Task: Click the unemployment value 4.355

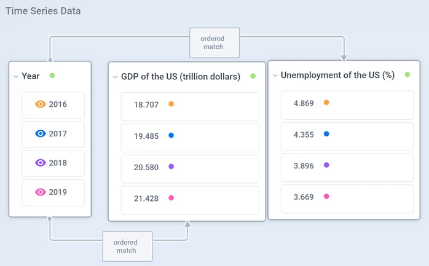Action: pos(304,135)
